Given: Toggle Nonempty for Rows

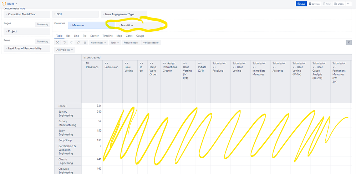Looking at the screenshot, I should tap(42, 41).
